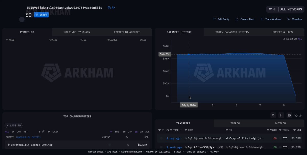Open the To column filter in transfers
The height and width of the screenshot is (155, 307).
coord(229,130)
